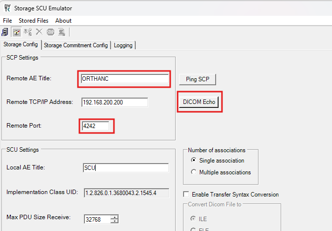Switch to the Logging tab
Image resolution: width=332 pixels, height=231 pixels.
click(123, 45)
